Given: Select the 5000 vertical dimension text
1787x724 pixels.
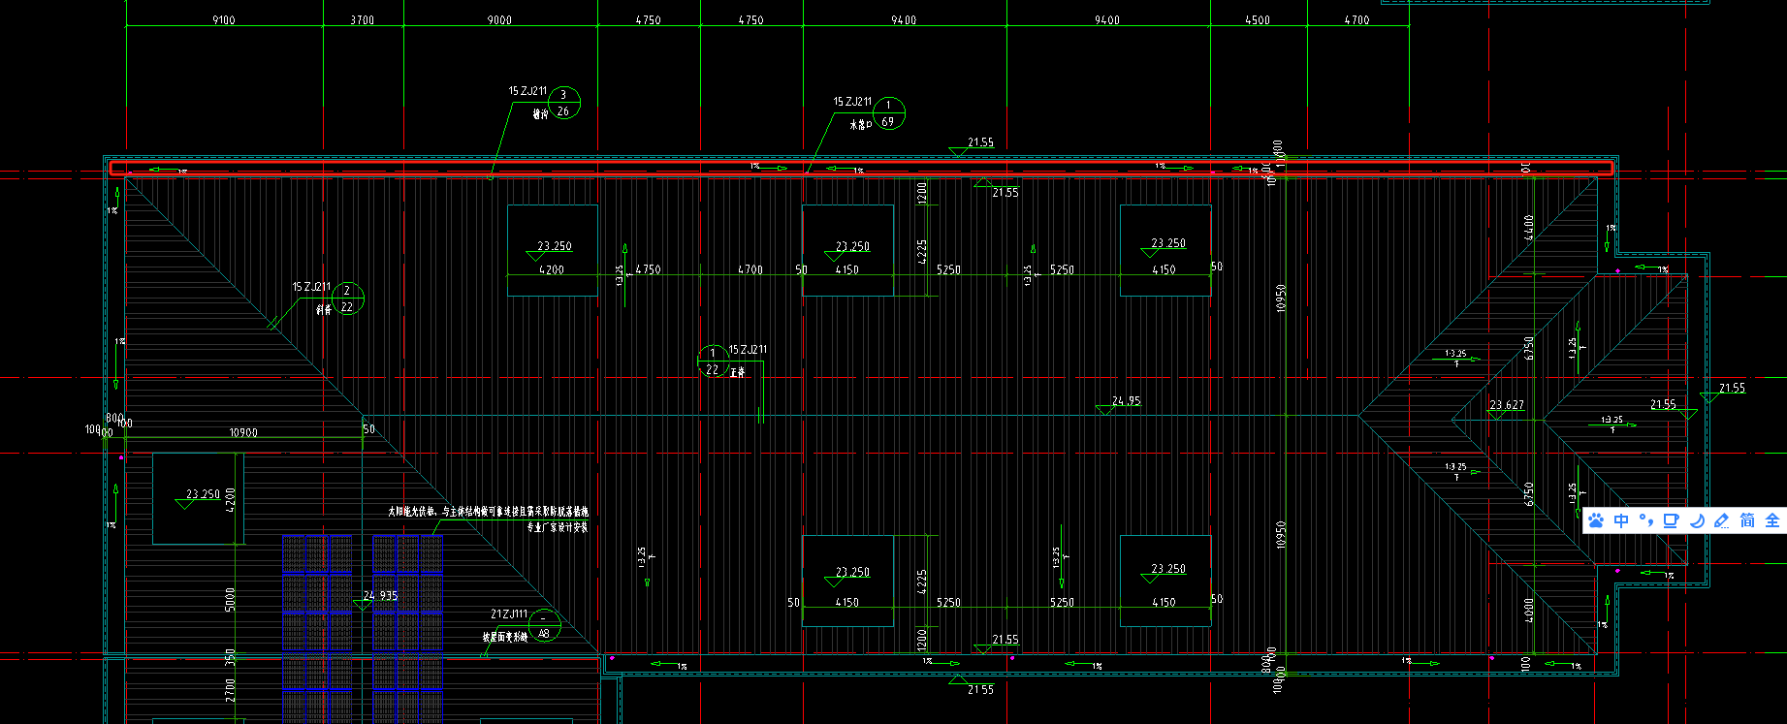Looking at the screenshot, I should (230, 600).
